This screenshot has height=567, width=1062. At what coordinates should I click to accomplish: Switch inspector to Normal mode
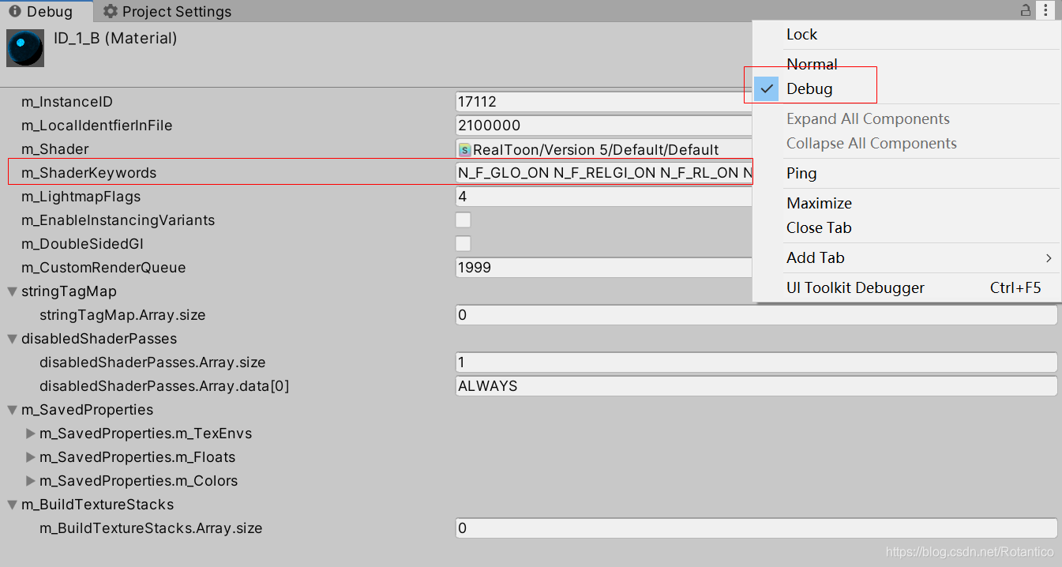pyautogui.click(x=811, y=64)
